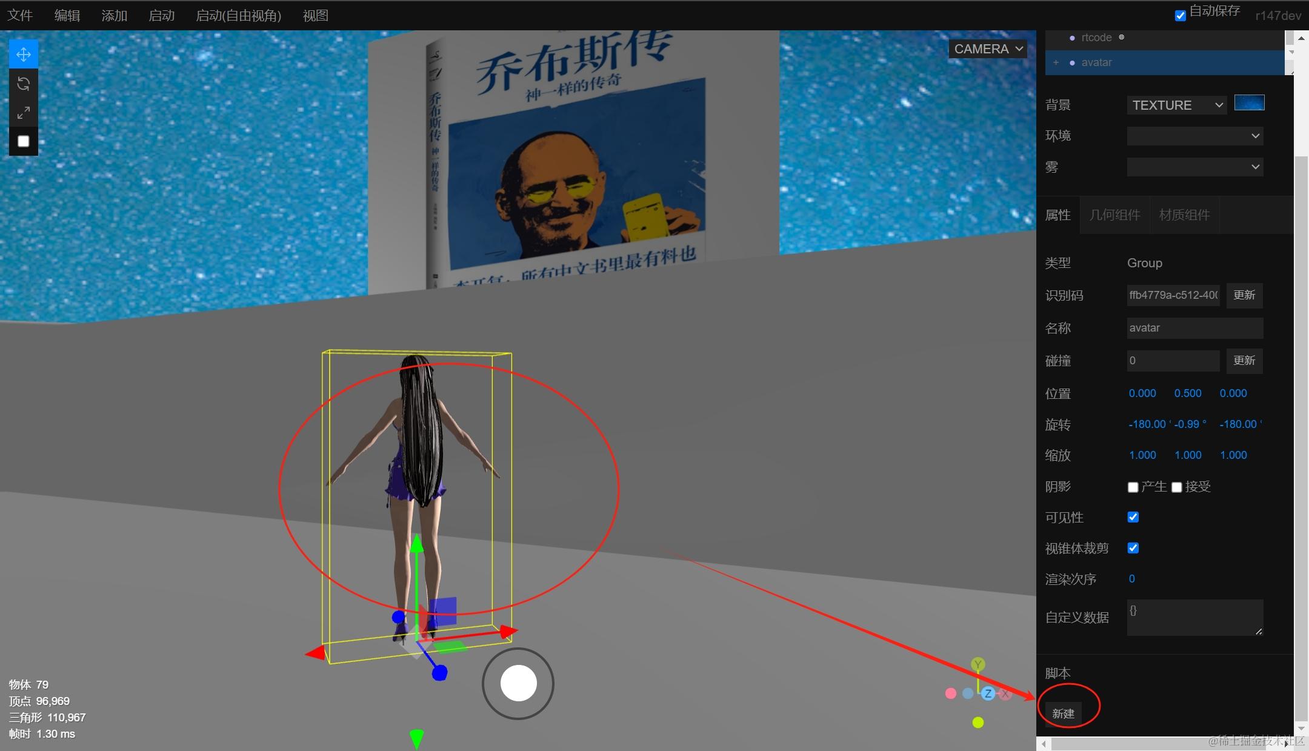Open the 背景 TEXTURE dropdown
The width and height of the screenshot is (1309, 751).
[x=1176, y=105]
